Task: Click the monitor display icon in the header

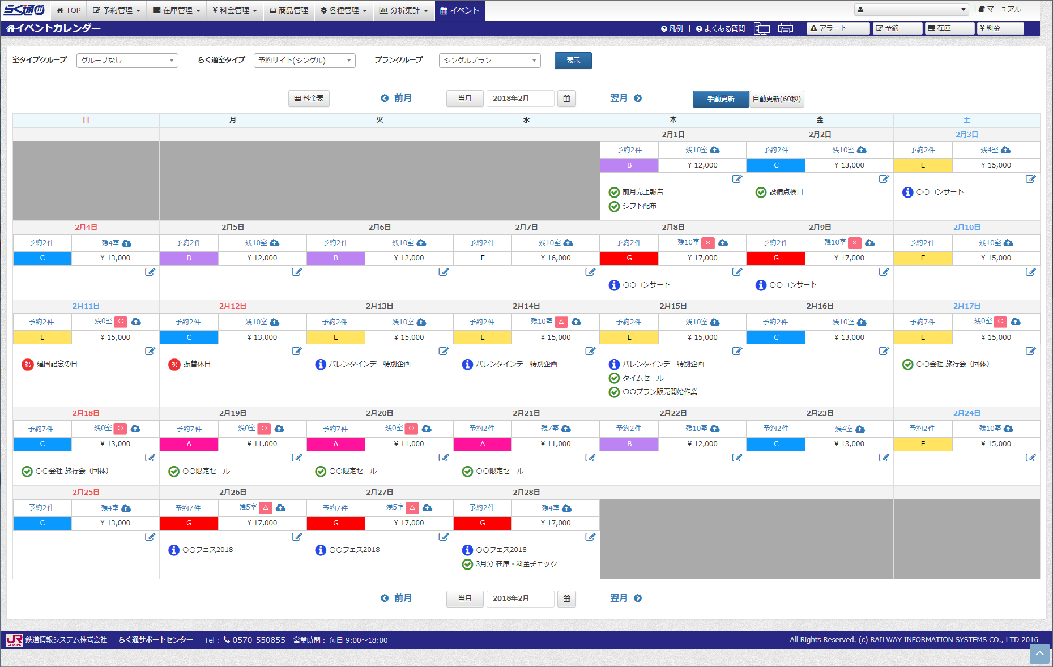Action: (762, 28)
